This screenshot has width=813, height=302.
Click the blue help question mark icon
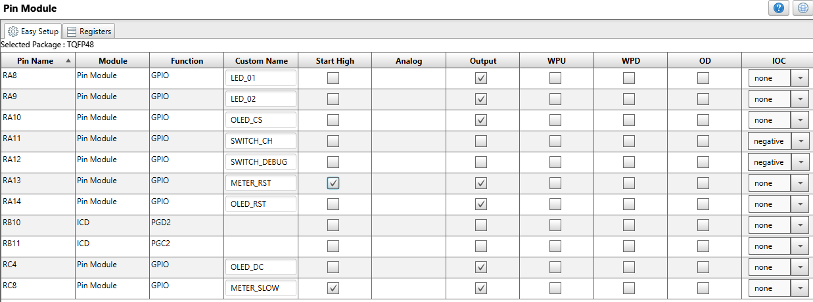(x=779, y=8)
